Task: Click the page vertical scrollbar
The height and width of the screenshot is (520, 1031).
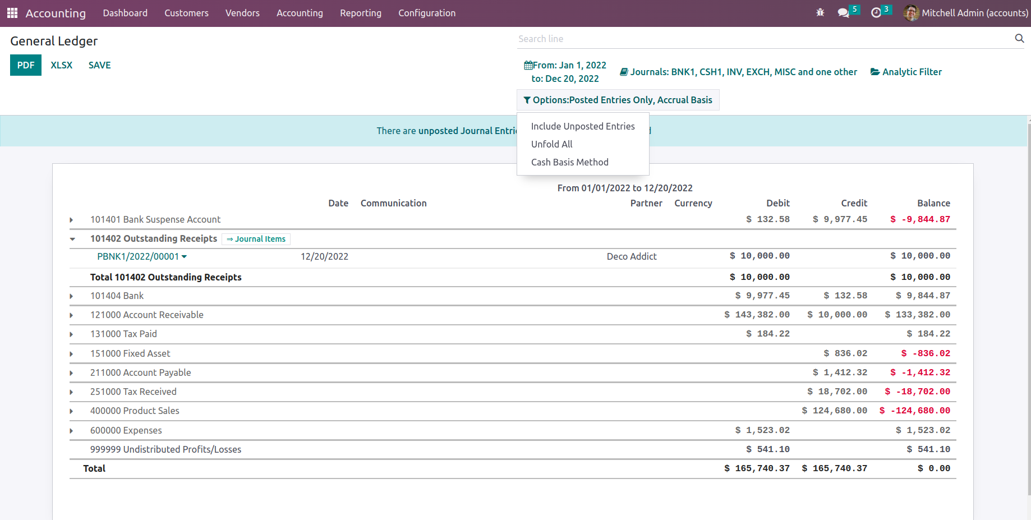Action: coord(1028,309)
